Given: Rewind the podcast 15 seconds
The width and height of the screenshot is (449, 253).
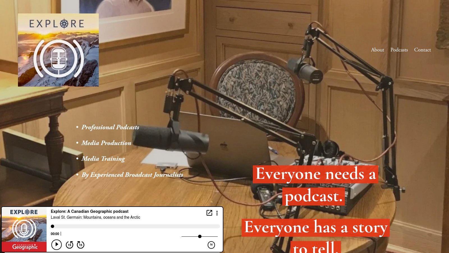Looking at the screenshot, I should 69,245.
